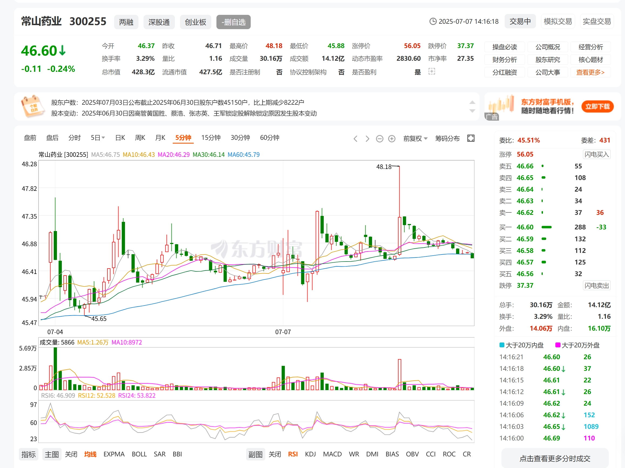The height and width of the screenshot is (468, 625).
Task: Select the 30分钟 chart tab
Action: (240, 138)
